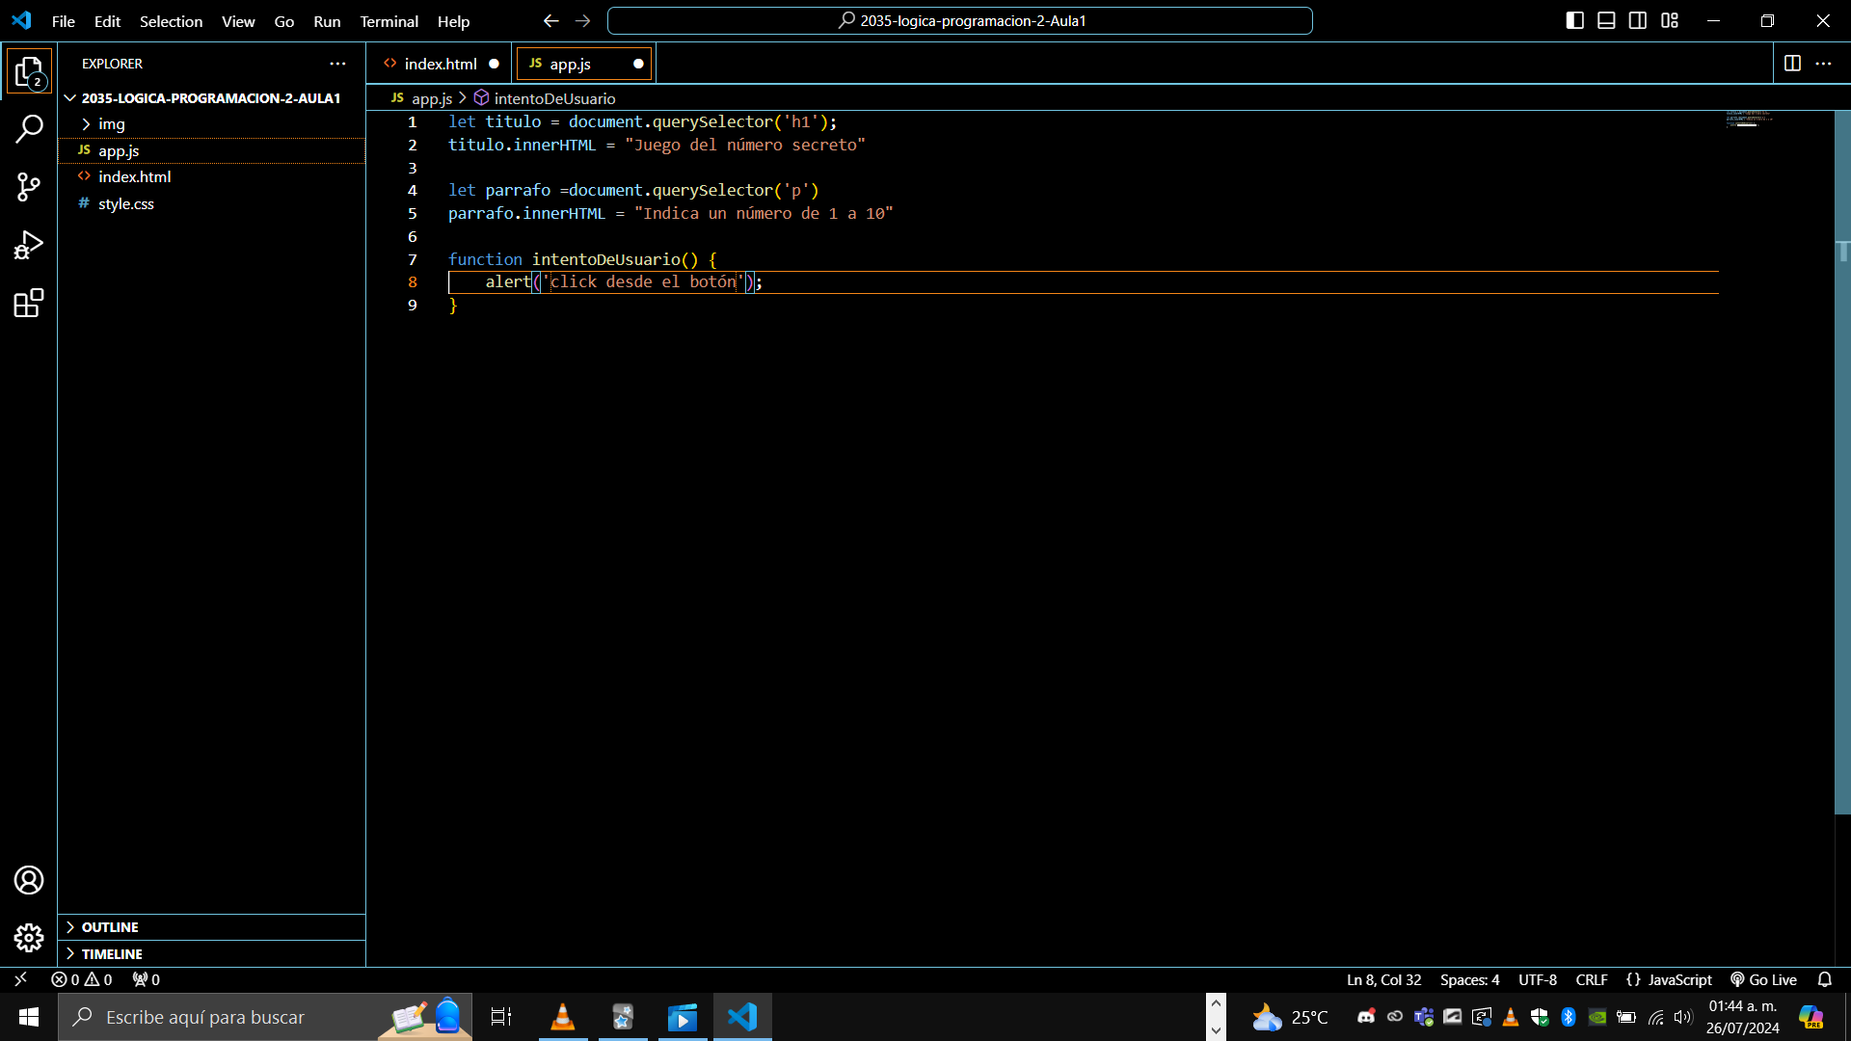
Task: Select encoding UTF-8 in status bar
Action: (1537, 979)
